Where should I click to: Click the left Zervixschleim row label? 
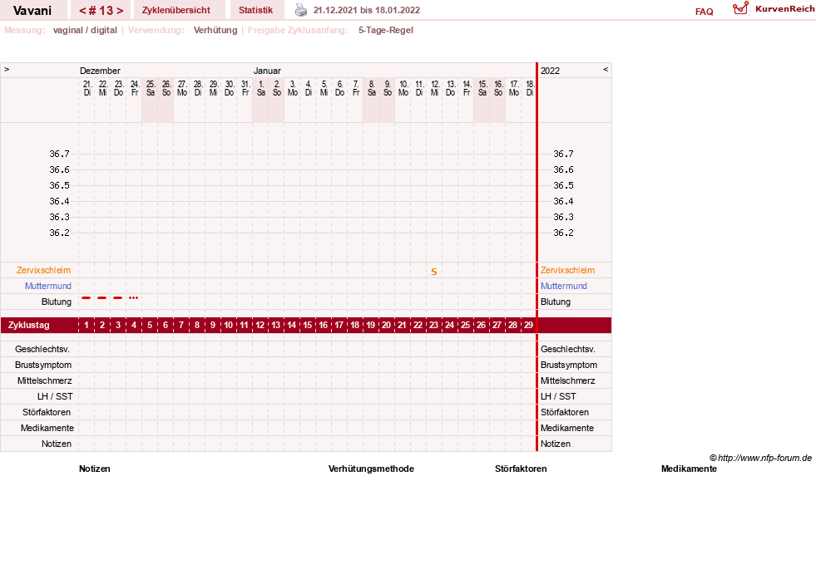click(44, 270)
